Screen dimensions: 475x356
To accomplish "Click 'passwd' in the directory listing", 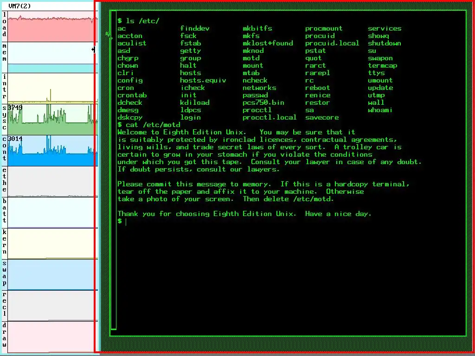I will coord(256,95).
